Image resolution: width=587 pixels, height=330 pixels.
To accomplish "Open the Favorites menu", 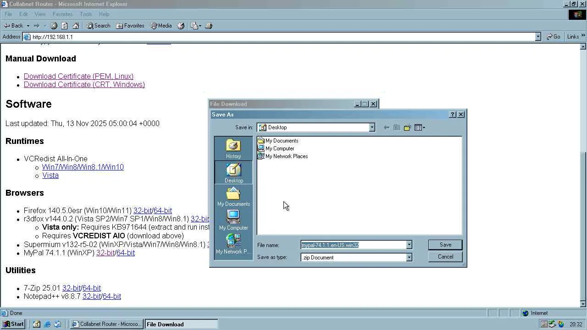I will 62,14.
